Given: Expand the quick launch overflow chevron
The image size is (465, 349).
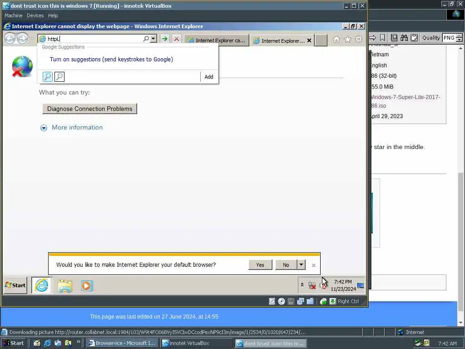Looking at the screenshot, I should tap(78, 342).
